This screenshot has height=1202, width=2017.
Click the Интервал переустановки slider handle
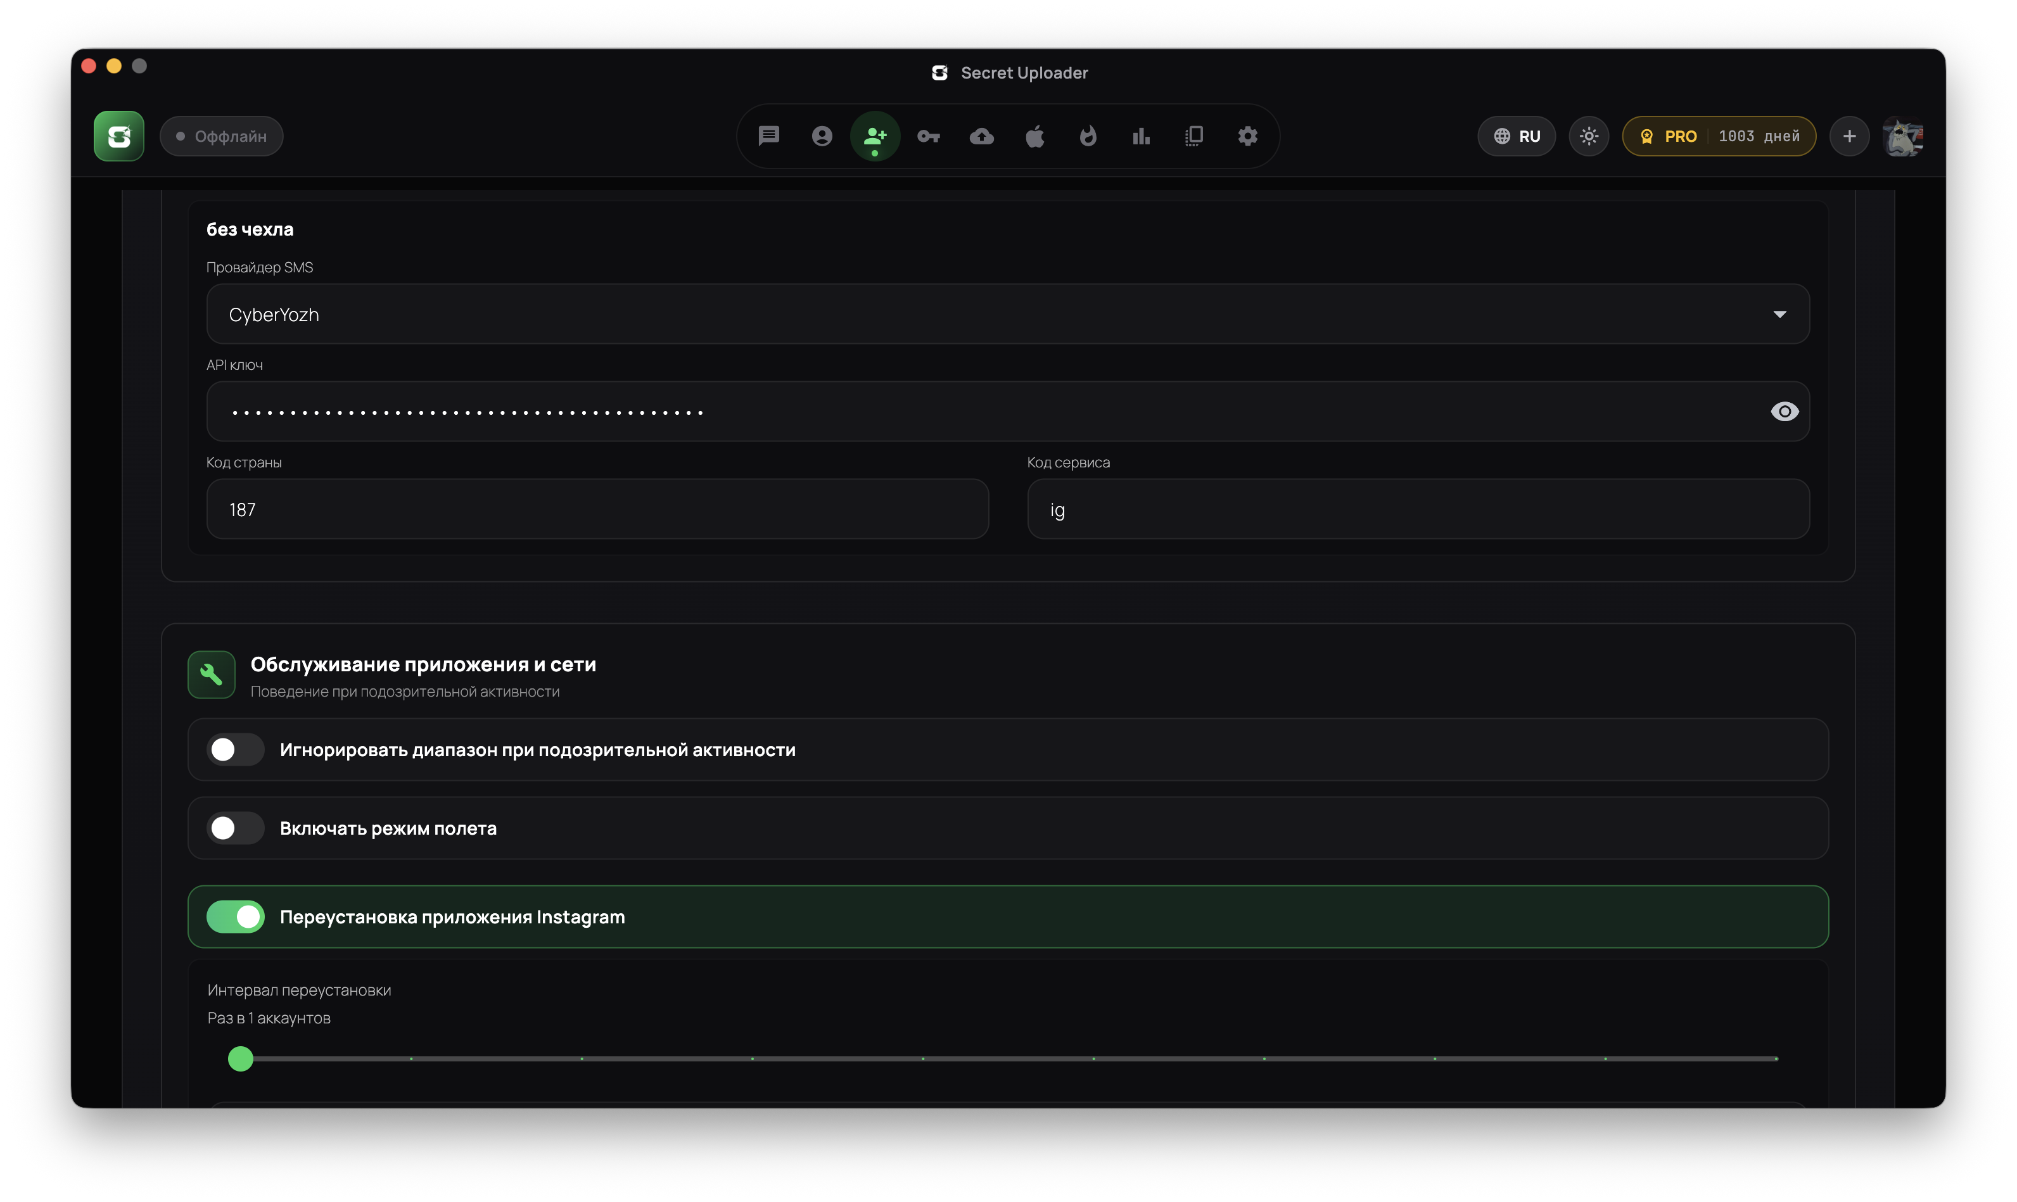tap(241, 1059)
